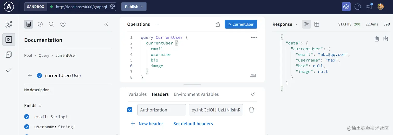Screen dimensions: 393x135
Task: Open the Explorer settings gear icon
Action: click(63, 24)
